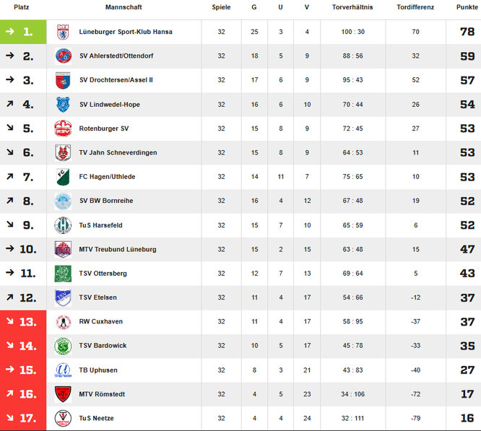
Task: Click the SV Ahlerstedt/Ottendorf club logo
Action: point(63,56)
